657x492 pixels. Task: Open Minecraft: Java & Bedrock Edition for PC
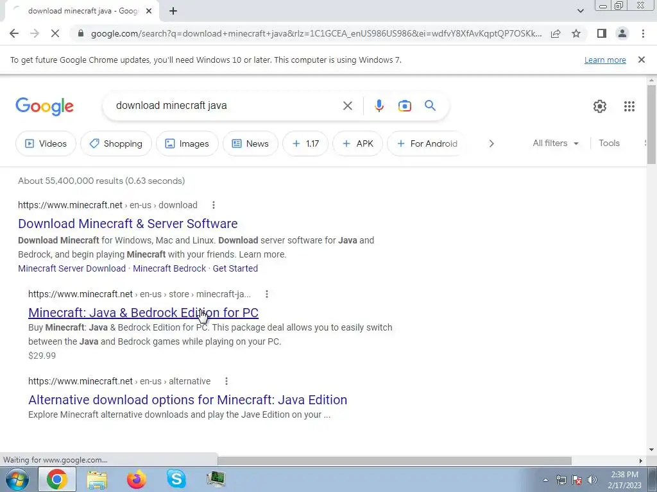[x=143, y=313]
